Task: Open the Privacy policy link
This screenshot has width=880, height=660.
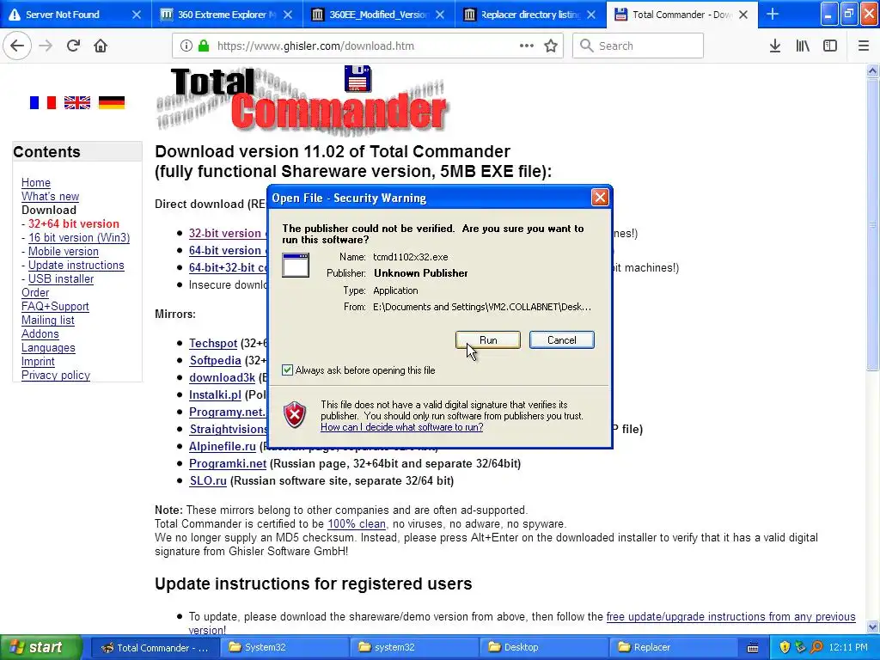Action: click(56, 375)
